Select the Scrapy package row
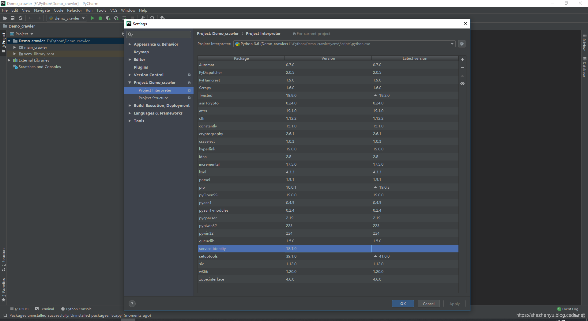The image size is (588, 321). 328,88
